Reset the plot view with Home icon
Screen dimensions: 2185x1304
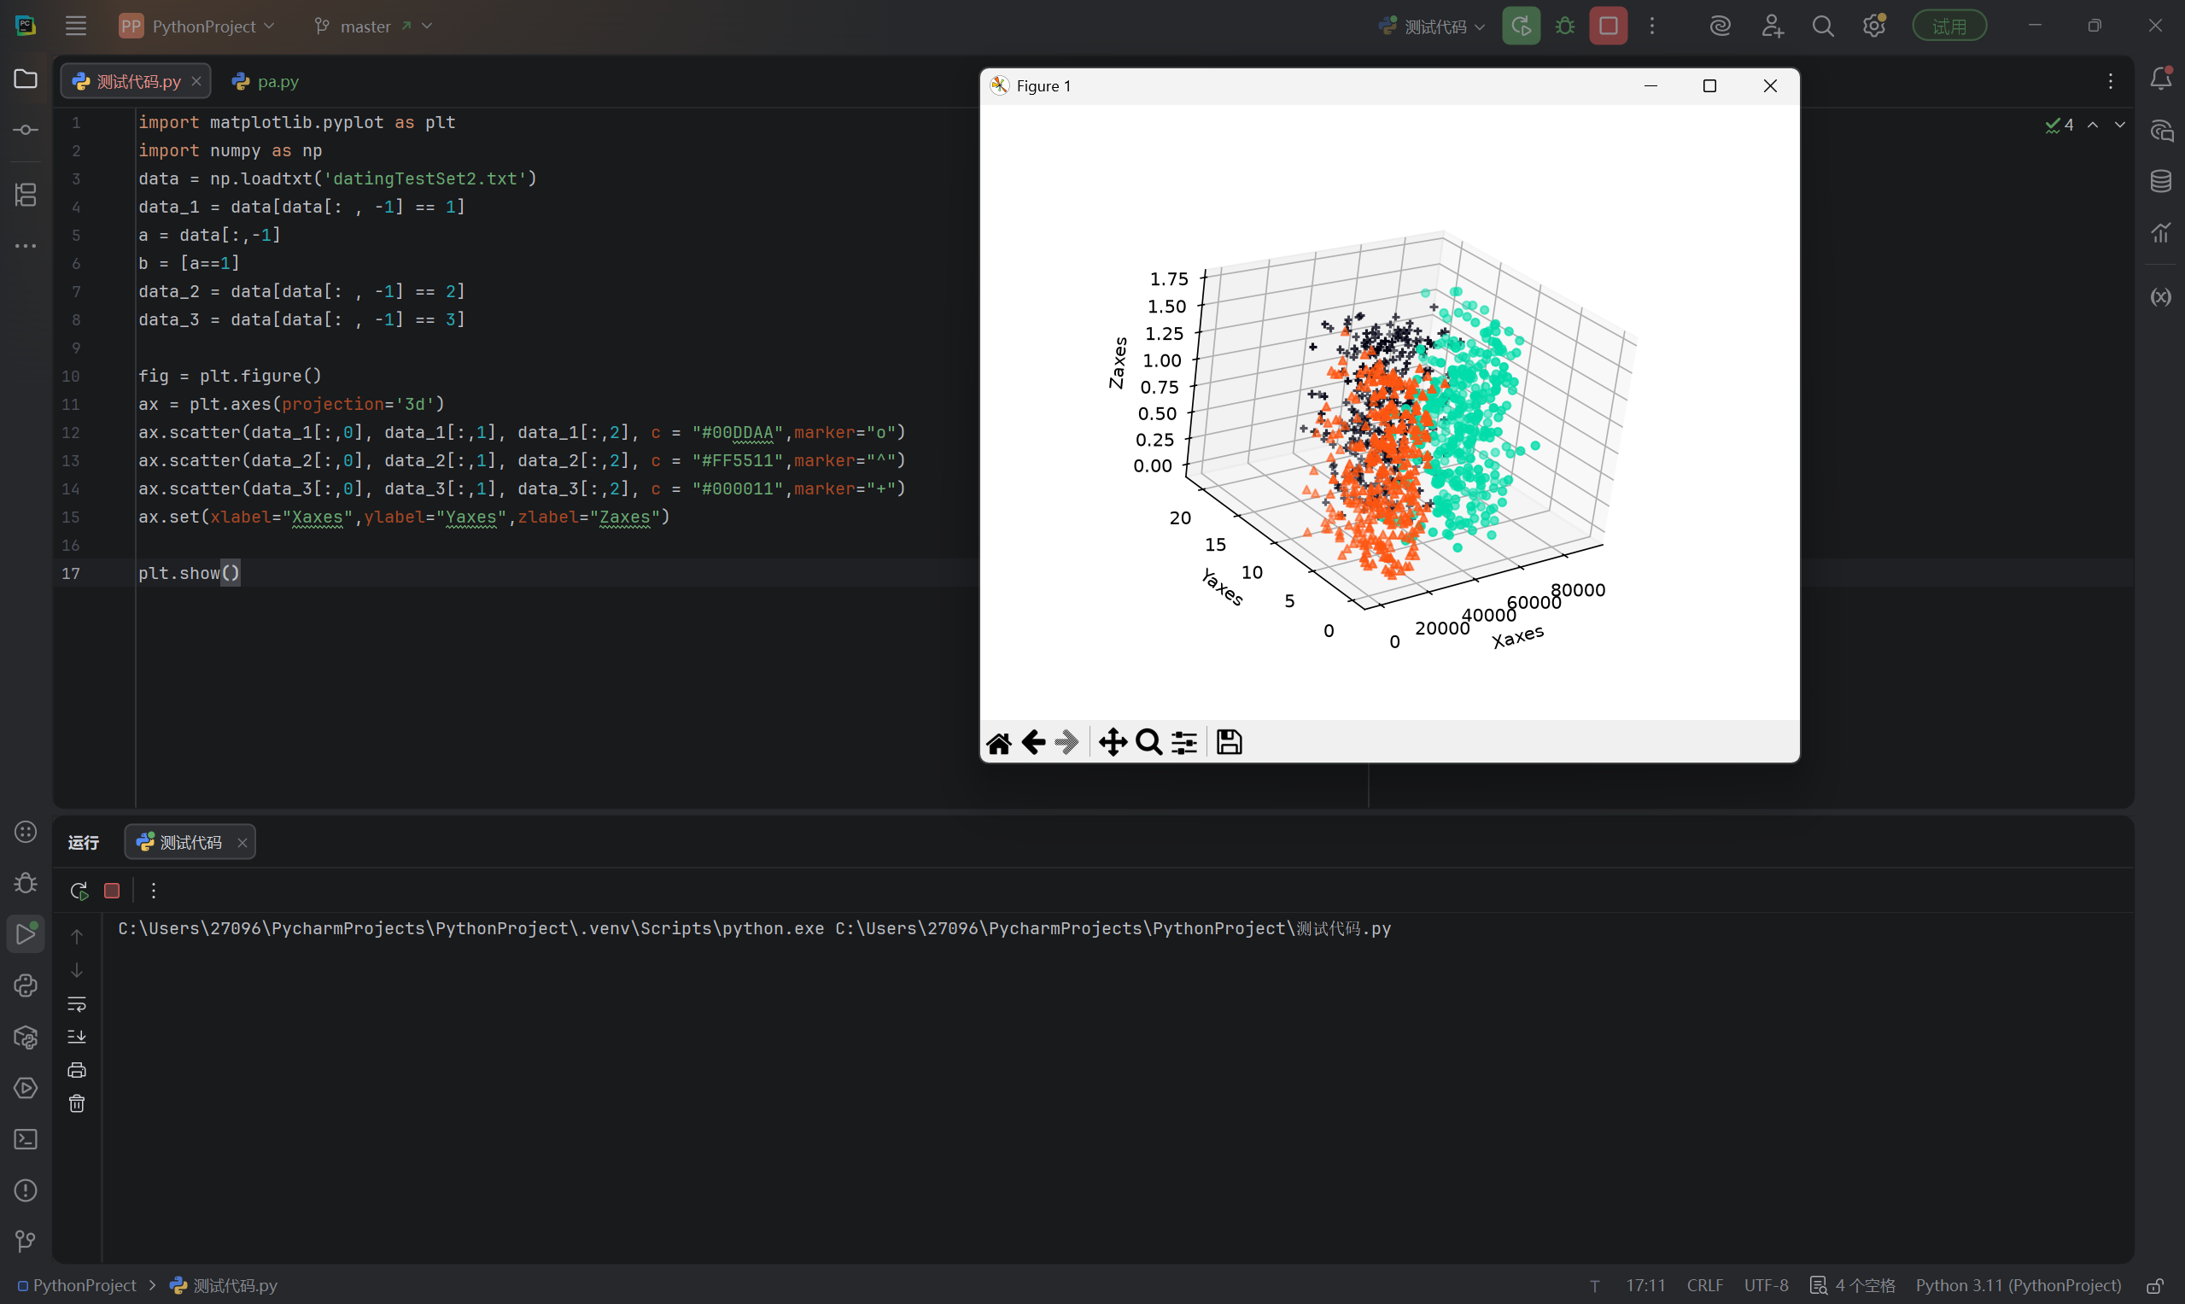click(998, 742)
